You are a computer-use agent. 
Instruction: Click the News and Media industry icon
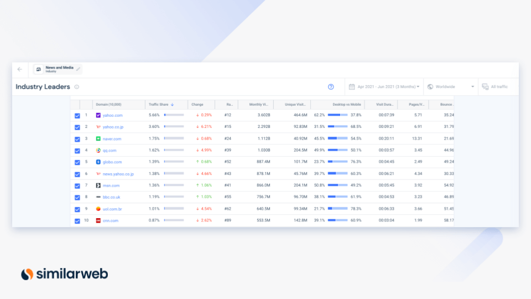pyautogui.click(x=39, y=69)
